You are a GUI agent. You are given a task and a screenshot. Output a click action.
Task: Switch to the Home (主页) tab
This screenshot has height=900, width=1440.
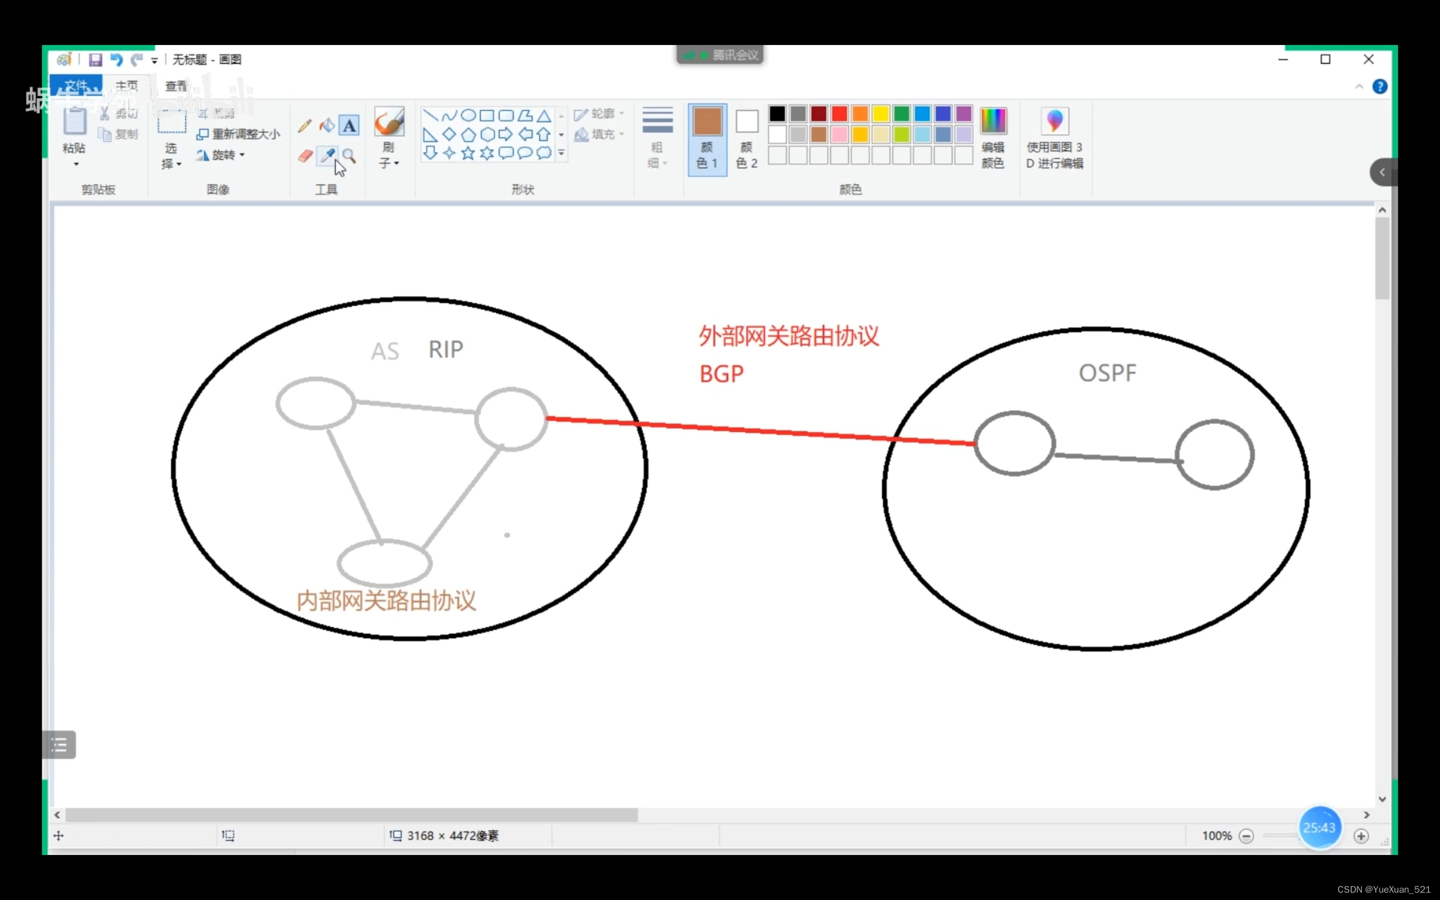point(126,85)
